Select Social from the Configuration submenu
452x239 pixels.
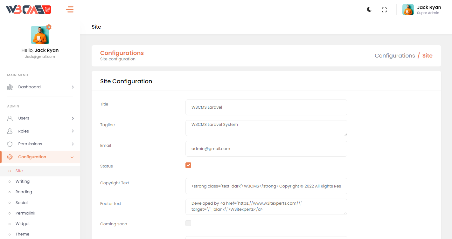(x=22, y=203)
